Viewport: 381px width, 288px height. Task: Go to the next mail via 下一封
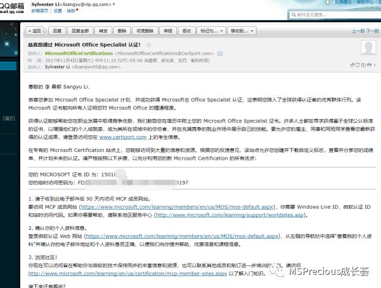click(x=373, y=31)
